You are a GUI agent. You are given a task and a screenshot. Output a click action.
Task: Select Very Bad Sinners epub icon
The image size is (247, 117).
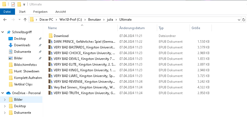pyautogui.click(x=50, y=87)
